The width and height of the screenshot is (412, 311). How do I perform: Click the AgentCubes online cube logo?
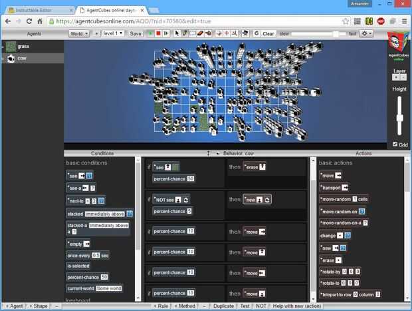pyautogui.click(x=398, y=42)
